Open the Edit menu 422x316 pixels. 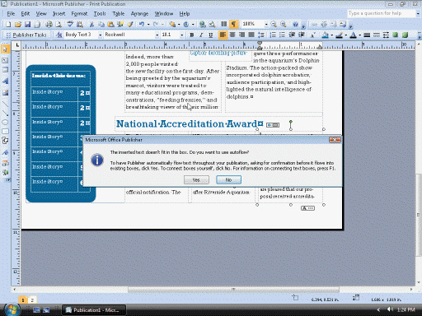pos(26,14)
